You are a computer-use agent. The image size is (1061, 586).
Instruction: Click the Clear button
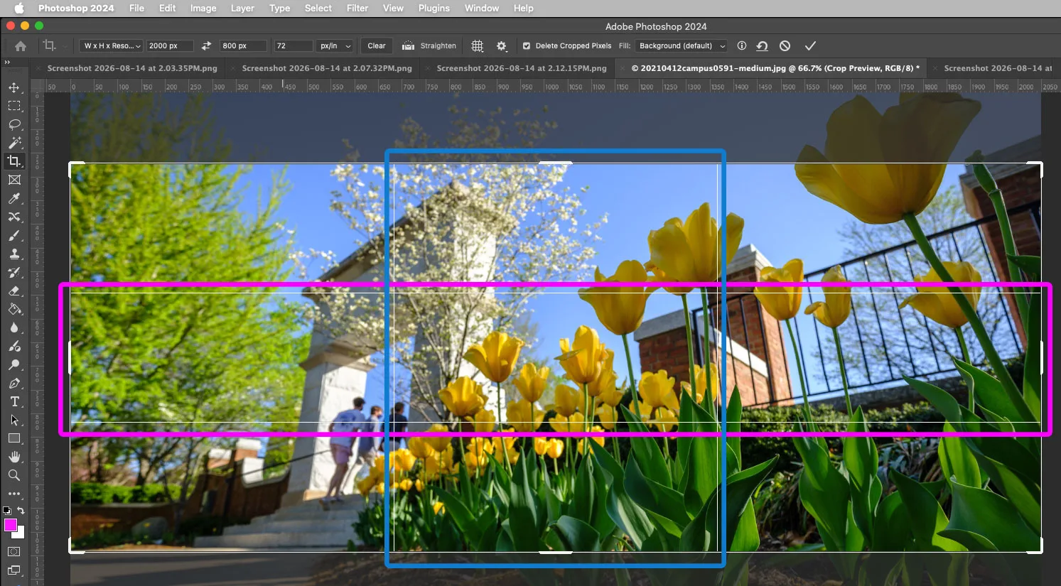coord(377,45)
